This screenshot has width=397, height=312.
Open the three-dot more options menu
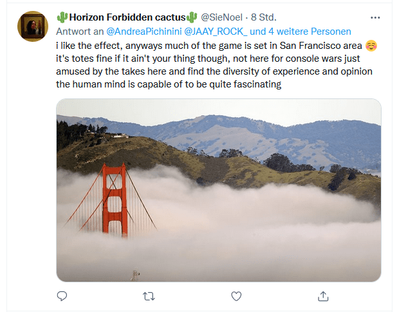375,17
